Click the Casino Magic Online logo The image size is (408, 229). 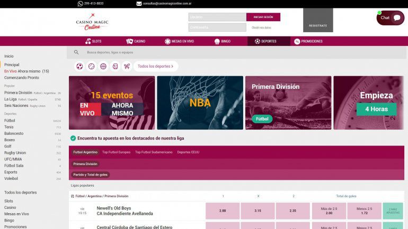coord(92,22)
